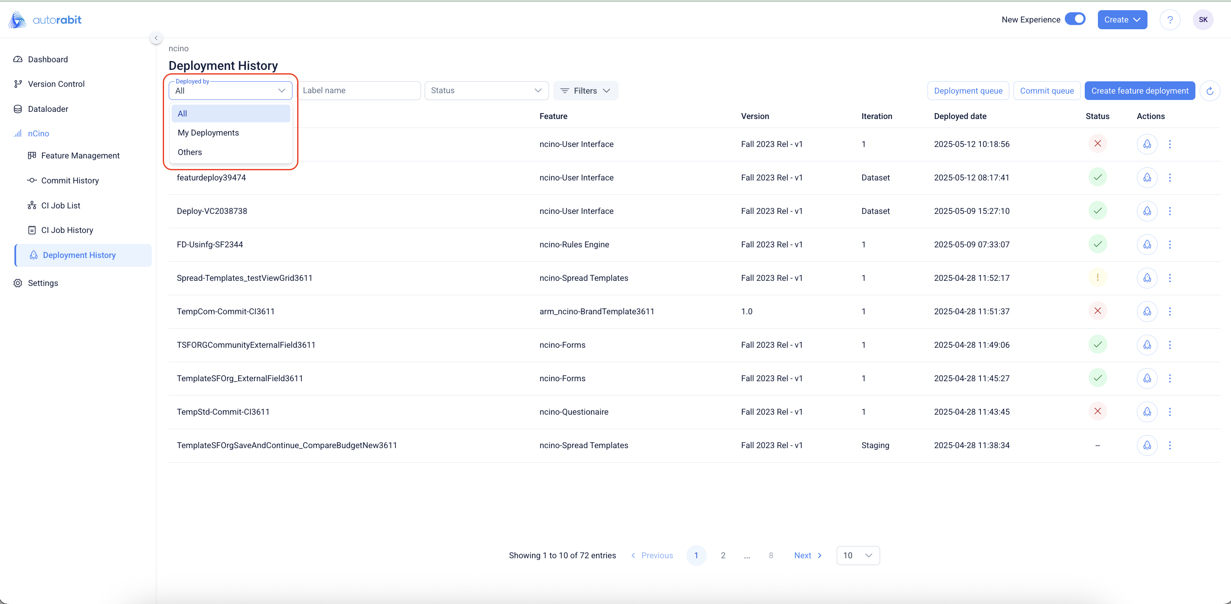Click warning status icon for Spread-Templates_testViewGrid3611

pos(1097,278)
